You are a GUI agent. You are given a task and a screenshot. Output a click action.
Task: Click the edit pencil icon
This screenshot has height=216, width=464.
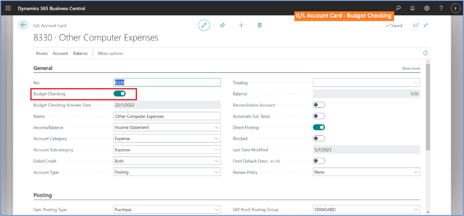[204, 25]
